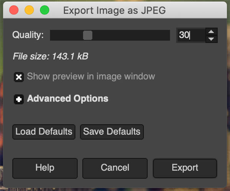Screen dimensions: 230x191
Task: Focus the Quality value field showing 30
Action: pos(191,36)
